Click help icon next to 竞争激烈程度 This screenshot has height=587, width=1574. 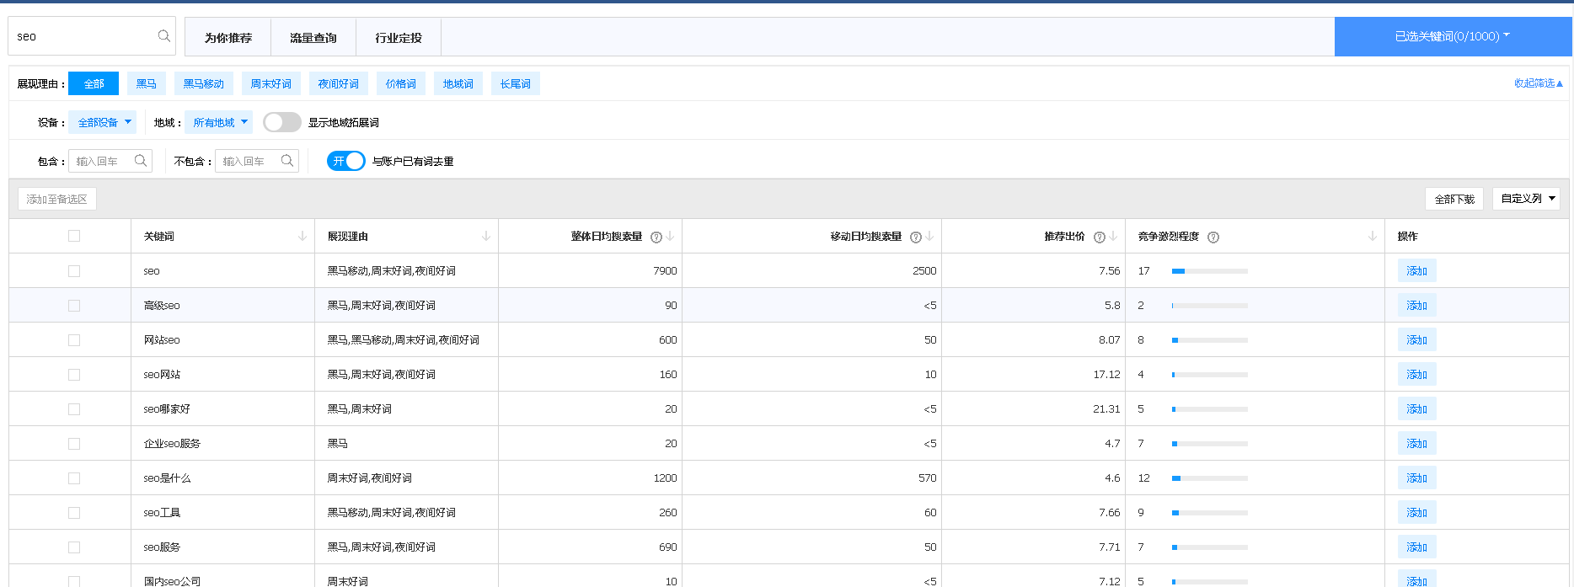click(1213, 237)
